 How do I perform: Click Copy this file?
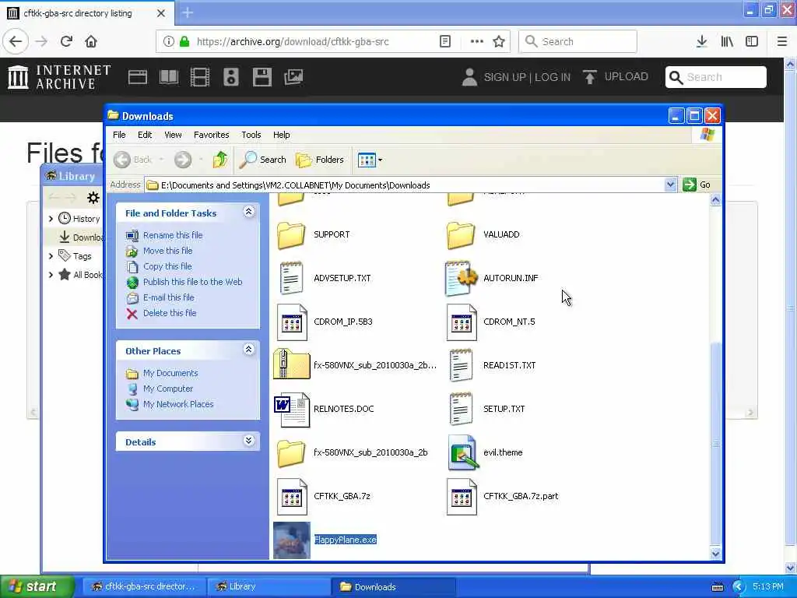click(x=167, y=266)
